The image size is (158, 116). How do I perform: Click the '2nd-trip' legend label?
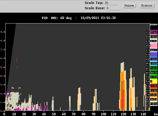point(152,36)
